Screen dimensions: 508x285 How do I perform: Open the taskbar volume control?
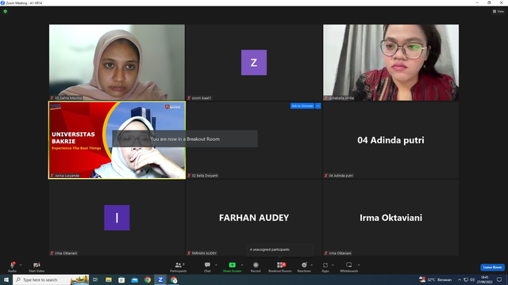pyautogui.click(x=472, y=279)
